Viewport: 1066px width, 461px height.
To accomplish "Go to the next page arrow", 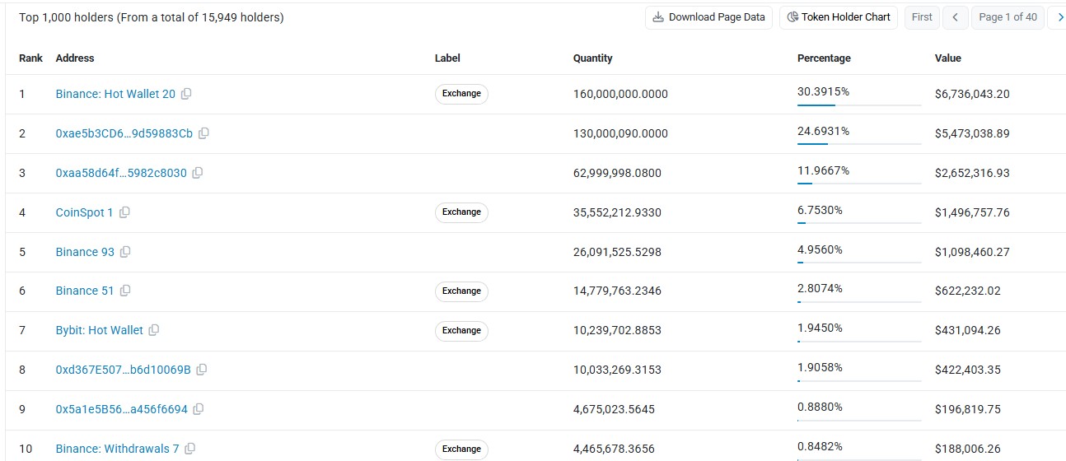I will coord(1057,17).
